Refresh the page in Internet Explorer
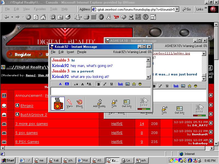 (36, 17)
